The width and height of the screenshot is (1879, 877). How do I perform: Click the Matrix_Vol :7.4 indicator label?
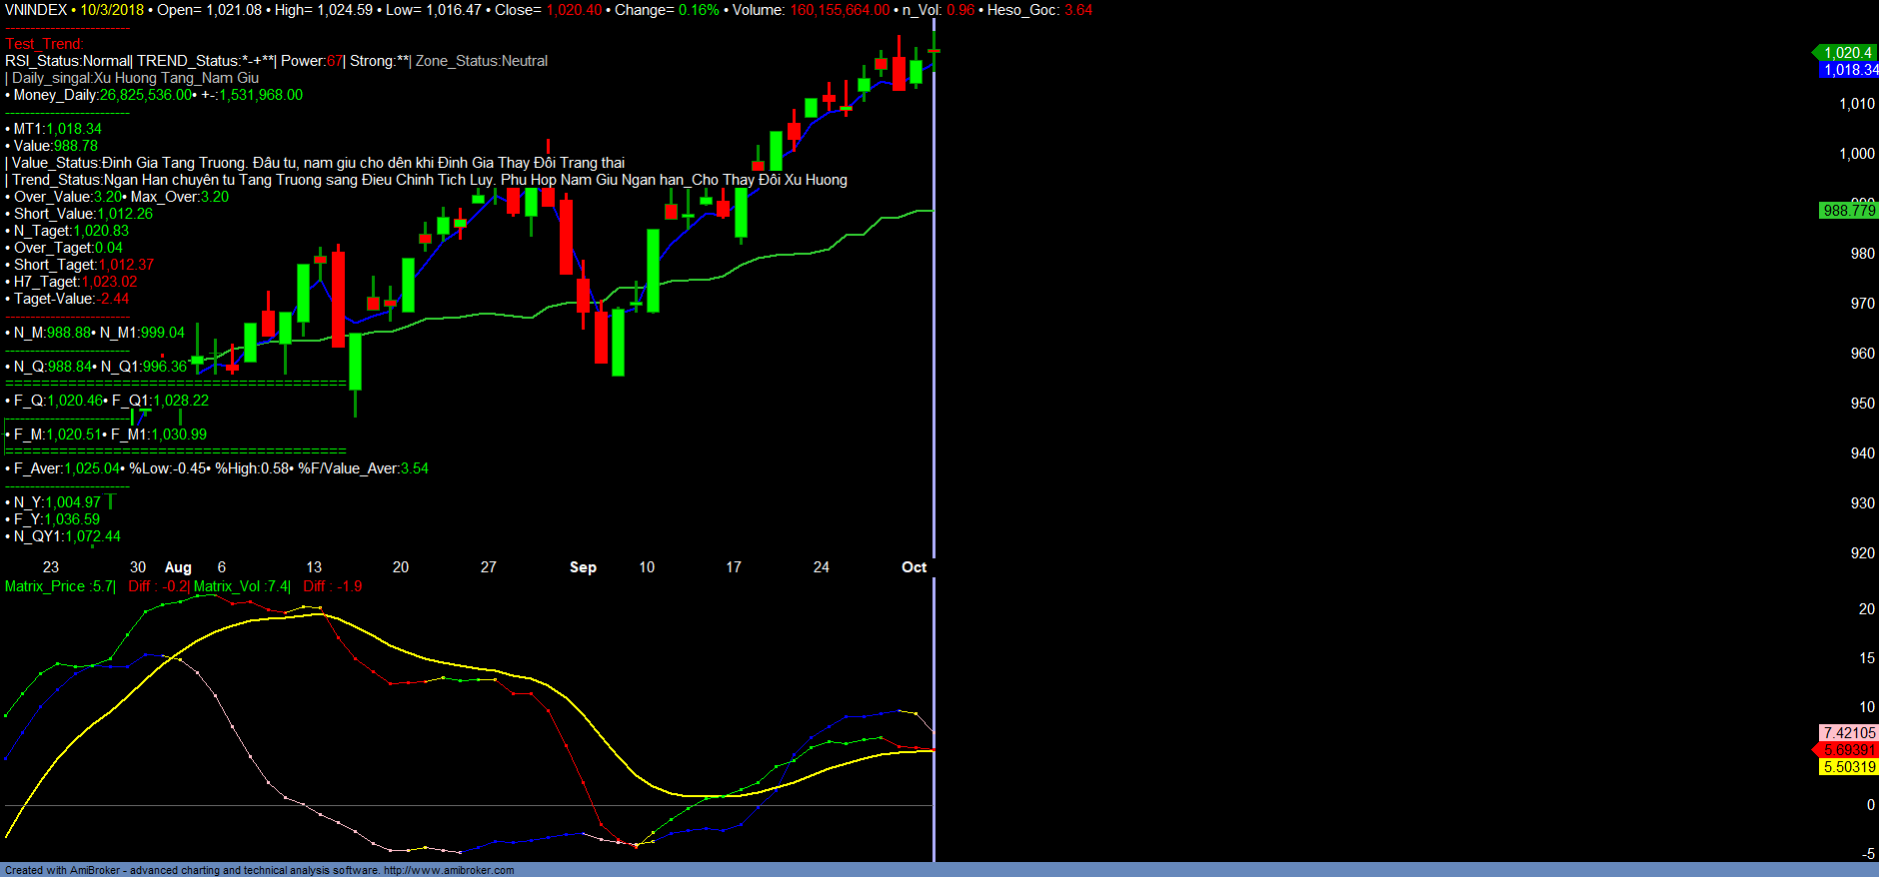coord(241,586)
